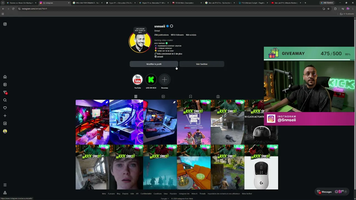This screenshot has height=200, width=356.
Task: Click the browser back arrow
Action: [3, 9]
